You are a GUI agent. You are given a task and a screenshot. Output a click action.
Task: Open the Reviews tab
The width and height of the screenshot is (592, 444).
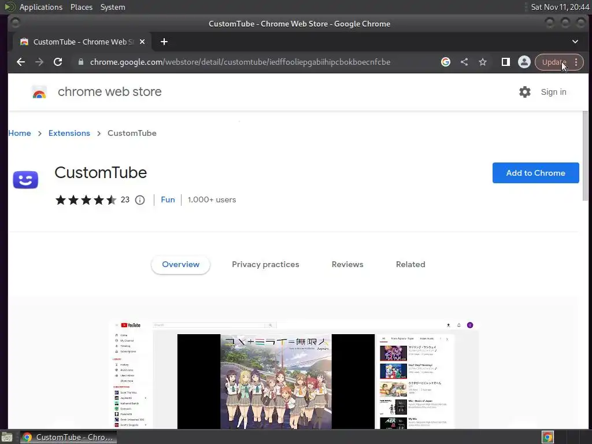347,265
